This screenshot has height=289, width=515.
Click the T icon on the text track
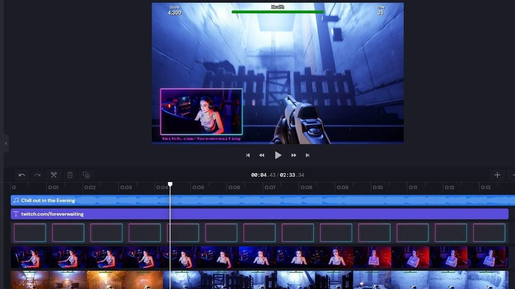16,214
